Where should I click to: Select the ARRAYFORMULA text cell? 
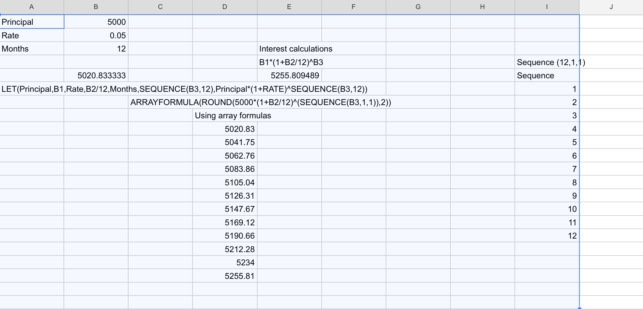tap(160, 102)
